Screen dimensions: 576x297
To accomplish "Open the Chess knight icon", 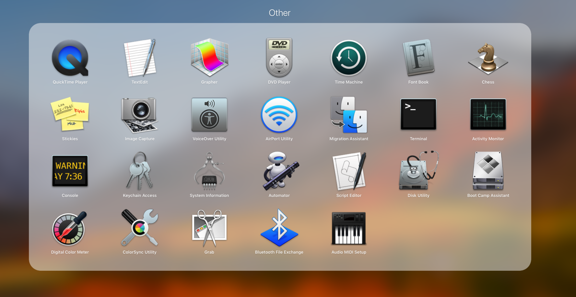I will 488,58.
